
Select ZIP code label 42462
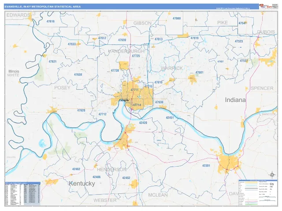tap(76, 169)
